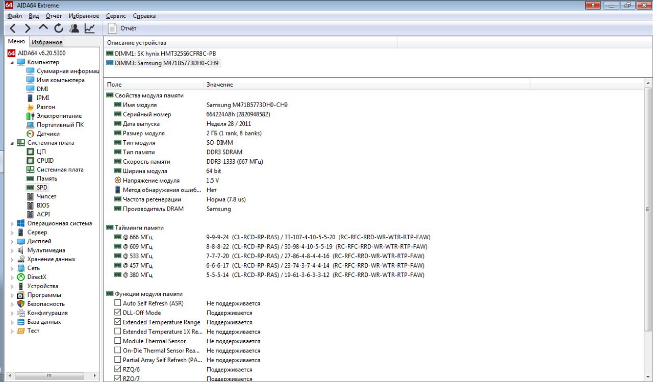The image size is (653, 382).
Task: Click the vertical scrollbar up arrow
Action: click(x=648, y=83)
